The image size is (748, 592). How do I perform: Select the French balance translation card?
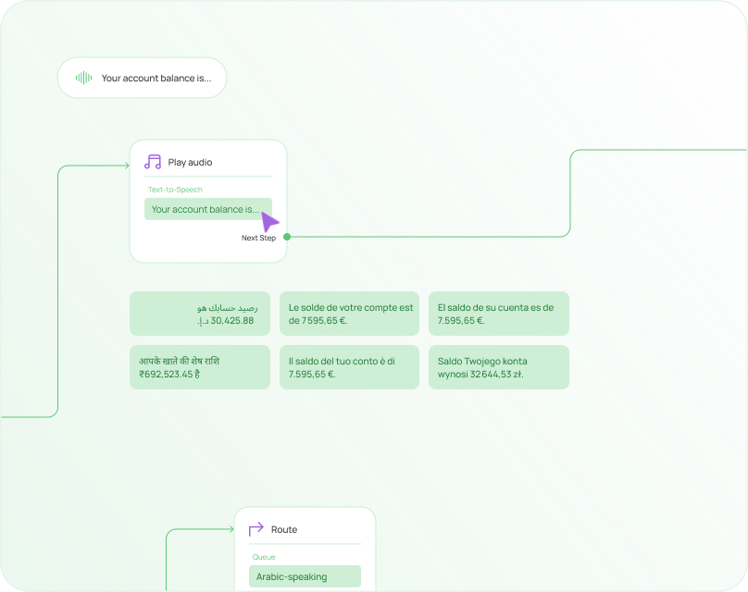coord(349,314)
